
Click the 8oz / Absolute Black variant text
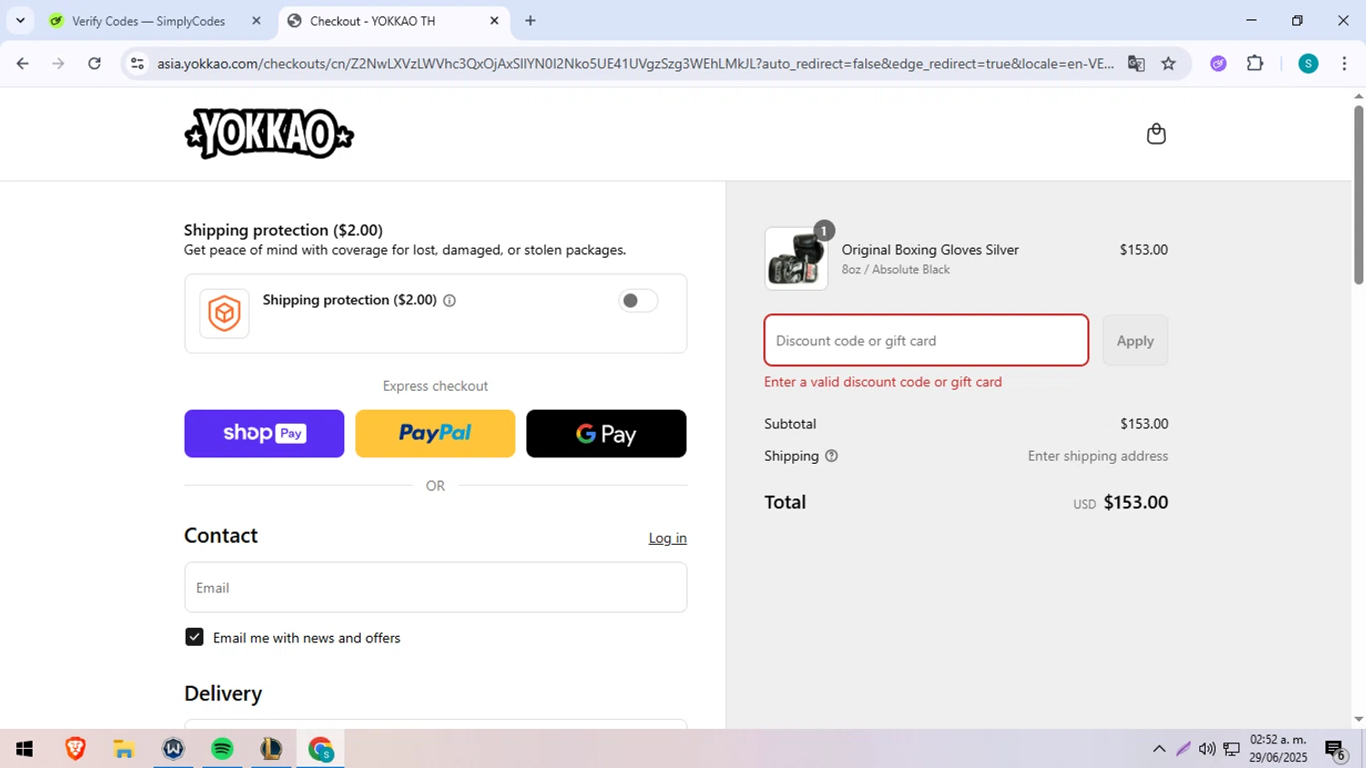coord(895,270)
